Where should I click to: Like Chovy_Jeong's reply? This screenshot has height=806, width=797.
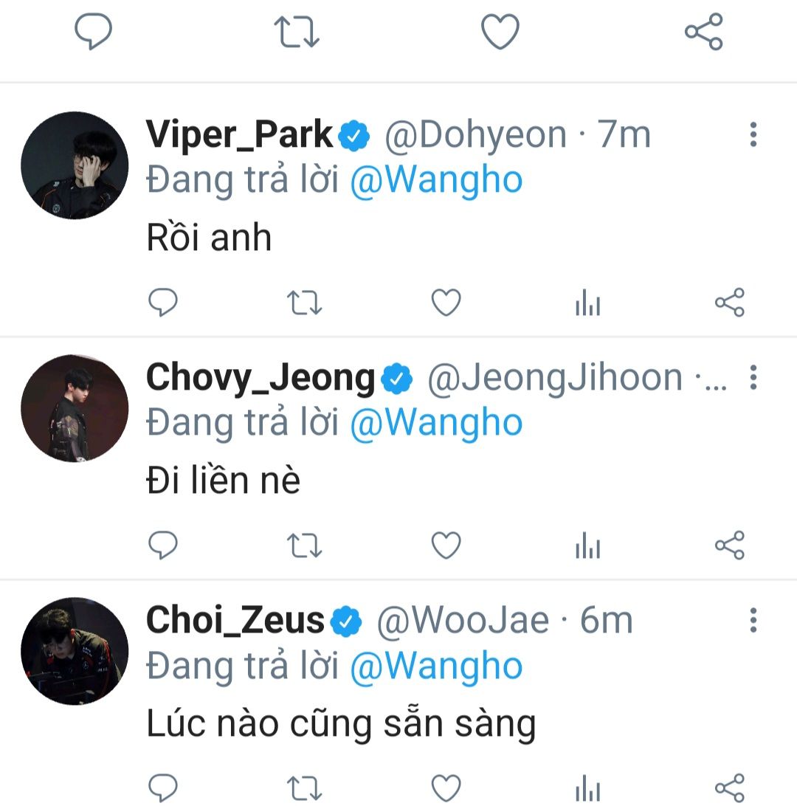pyautogui.click(x=446, y=545)
